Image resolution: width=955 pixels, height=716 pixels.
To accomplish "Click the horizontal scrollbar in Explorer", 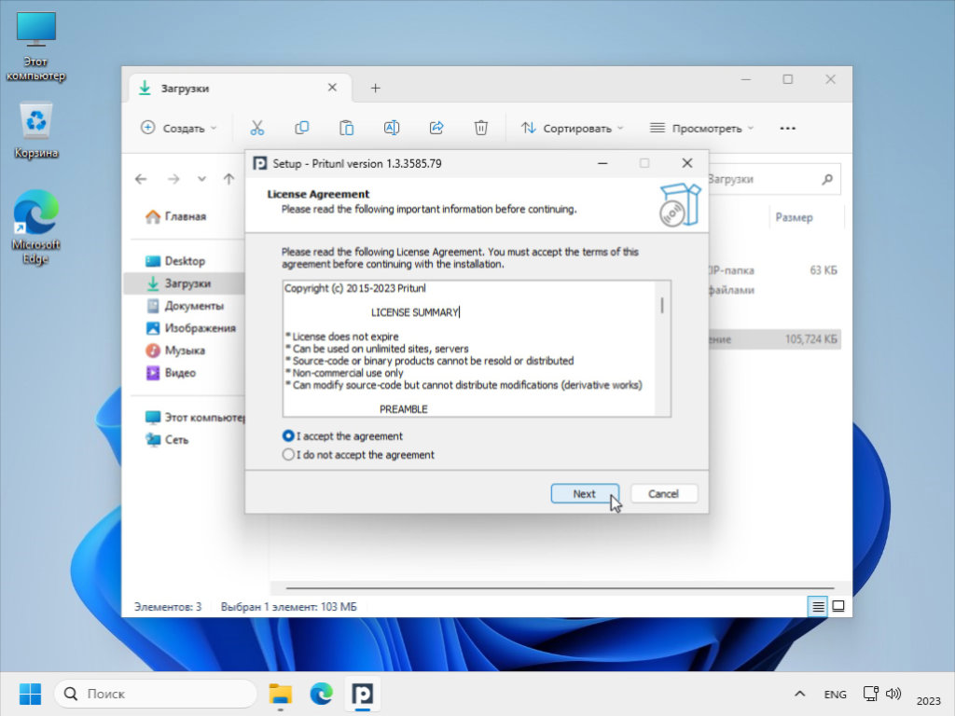I will click(x=559, y=588).
